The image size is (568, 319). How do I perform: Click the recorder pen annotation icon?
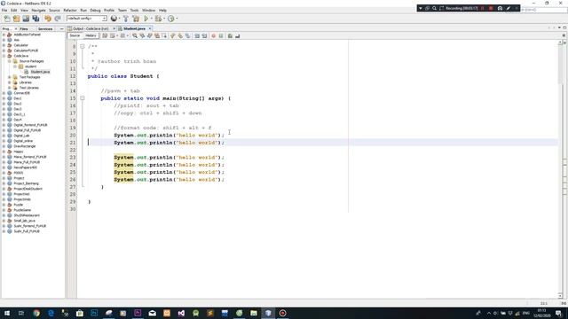[509, 8]
